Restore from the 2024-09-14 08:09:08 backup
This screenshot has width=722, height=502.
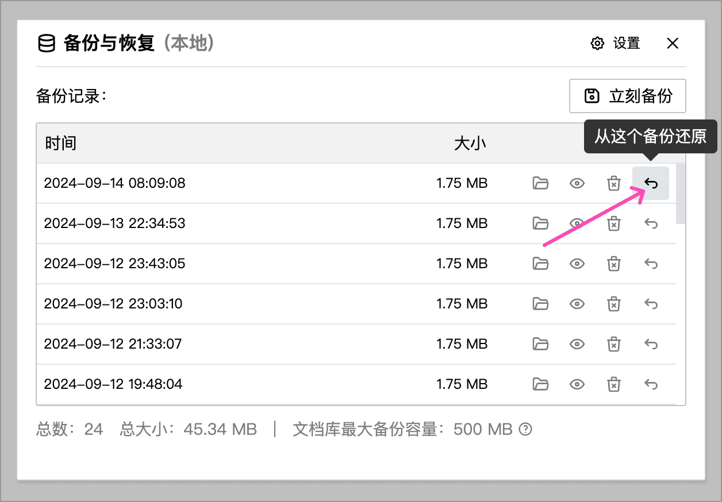pyautogui.click(x=651, y=183)
